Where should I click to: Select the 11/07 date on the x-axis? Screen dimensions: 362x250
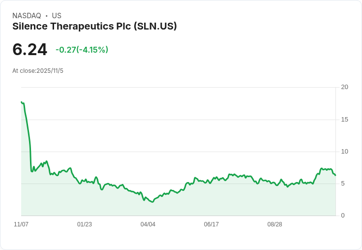[21, 224]
